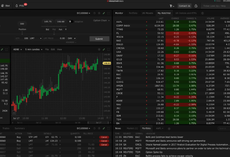Click the yellow current price marker on chart
This screenshot has height=157, width=230.
click(x=107, y=63)
